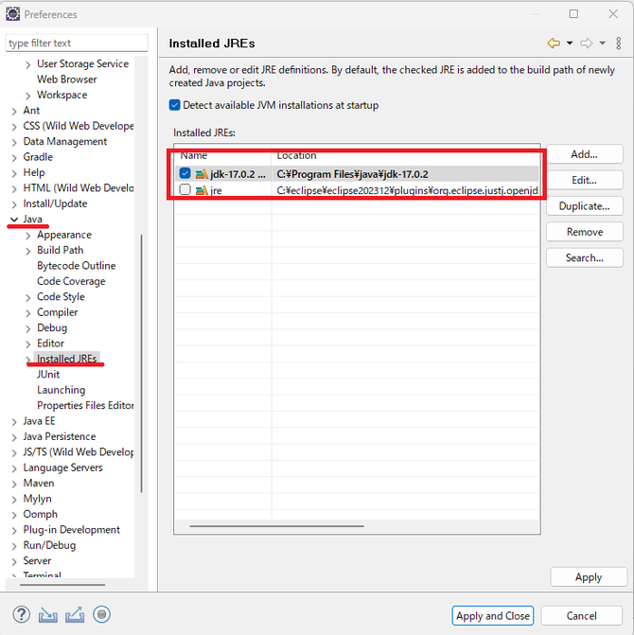Expand the Editor node under Java
Screen dimensions: 634x635
28,344
